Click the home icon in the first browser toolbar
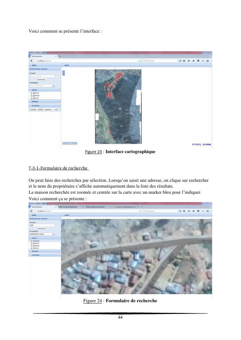241x340 pixels. click(x=193, y=60)
